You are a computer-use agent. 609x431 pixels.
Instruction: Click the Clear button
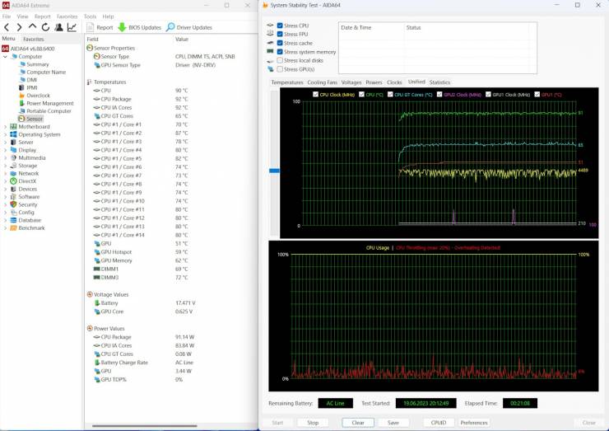click(x=358, y=423)
